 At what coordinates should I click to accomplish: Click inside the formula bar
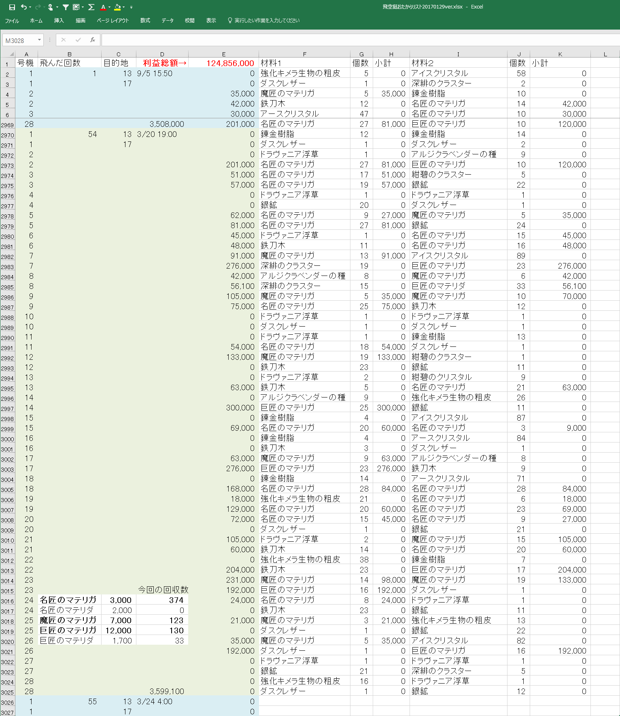click(356, 40)
